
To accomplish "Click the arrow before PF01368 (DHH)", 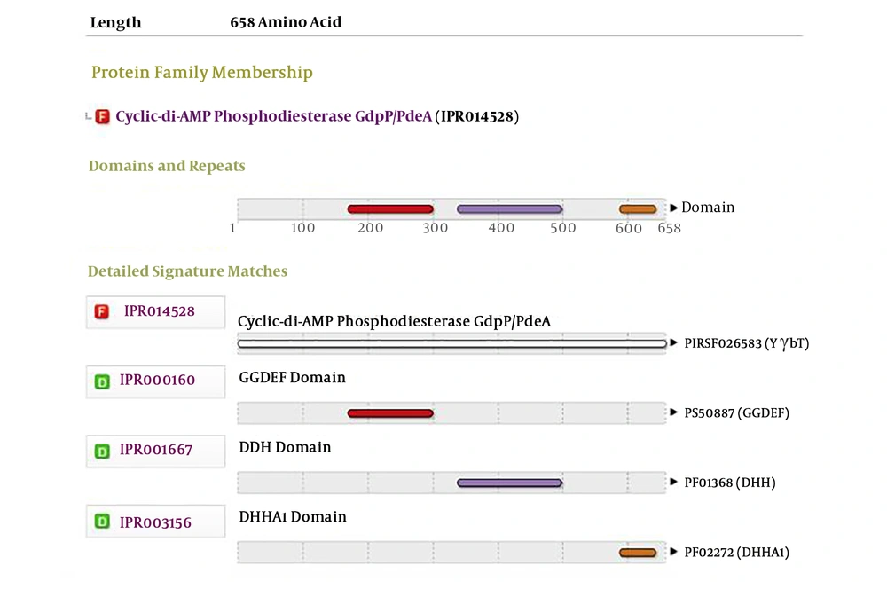I will point(674,483).
